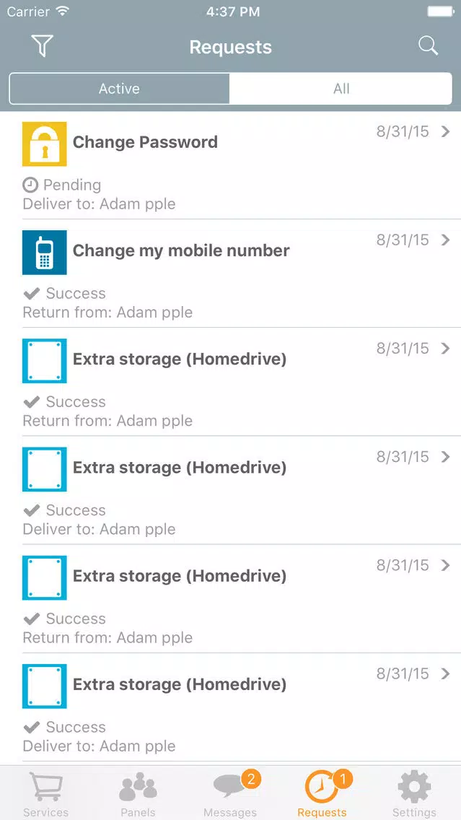Expand chevron on last Extra storage row

click(445, 673)
